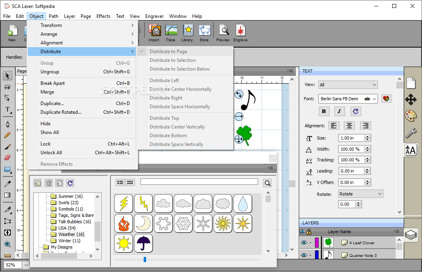422x272 pixels.
Task: Select the Eraser tool
Action: pos(8,157)
